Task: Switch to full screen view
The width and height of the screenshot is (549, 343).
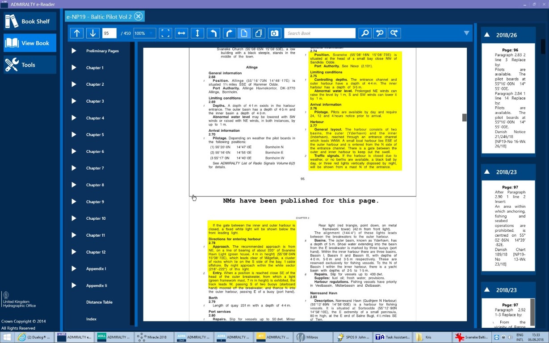Action: (165, 33)
